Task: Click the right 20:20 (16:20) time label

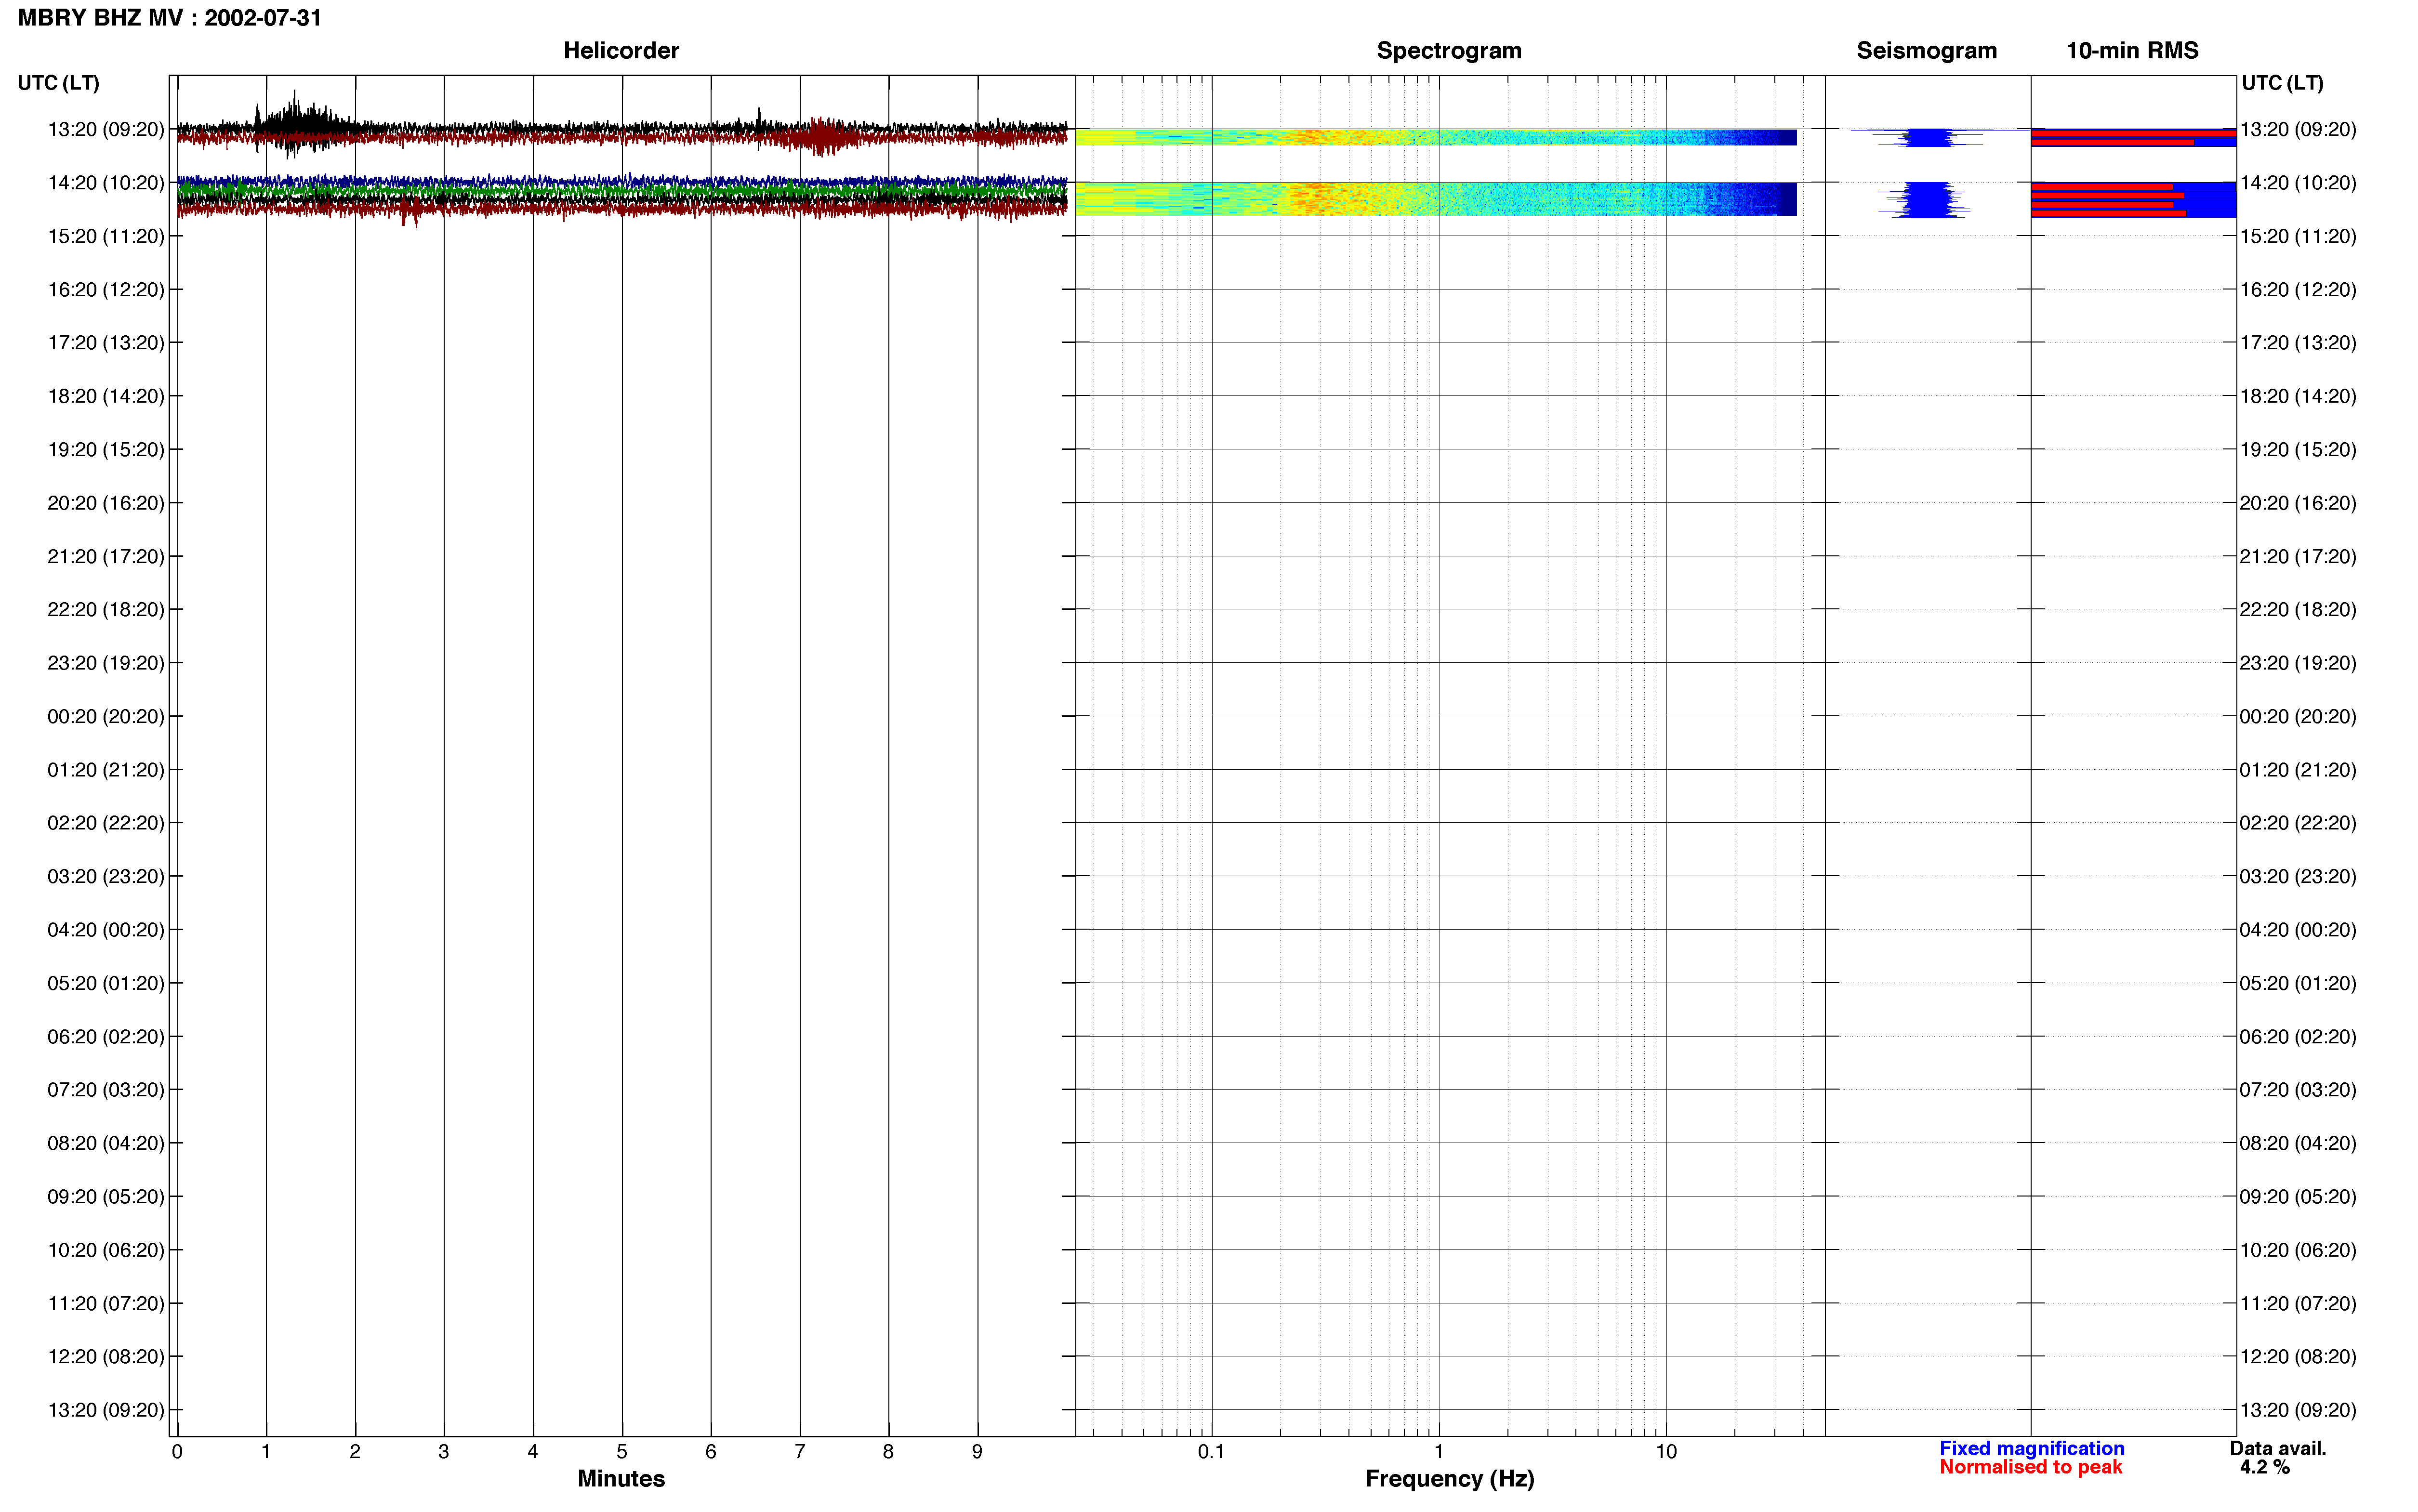Action: 2298,503
